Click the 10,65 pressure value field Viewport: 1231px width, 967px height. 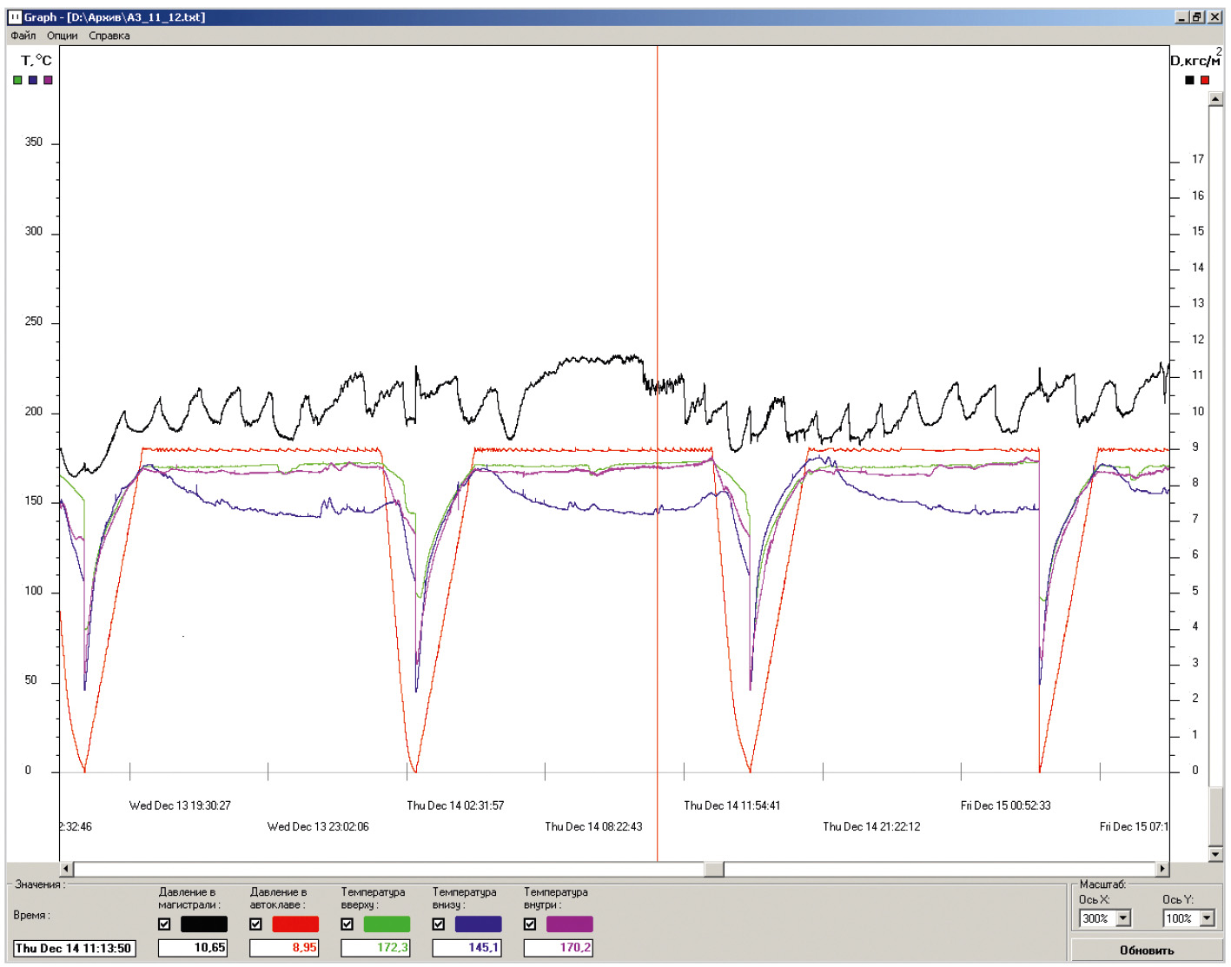pyautogui.click(x=193, y=948)
